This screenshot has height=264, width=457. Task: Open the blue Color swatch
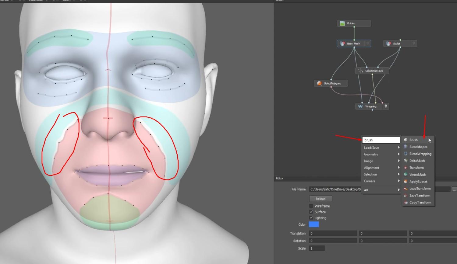click(x=314, y=224)
